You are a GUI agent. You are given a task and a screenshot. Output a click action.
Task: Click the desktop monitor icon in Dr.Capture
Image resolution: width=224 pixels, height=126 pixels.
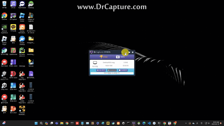tap(95, 63)
